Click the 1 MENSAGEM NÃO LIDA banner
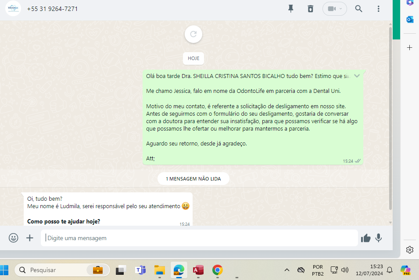The height and width of the screenshot is (280, 419). [193, 179]
